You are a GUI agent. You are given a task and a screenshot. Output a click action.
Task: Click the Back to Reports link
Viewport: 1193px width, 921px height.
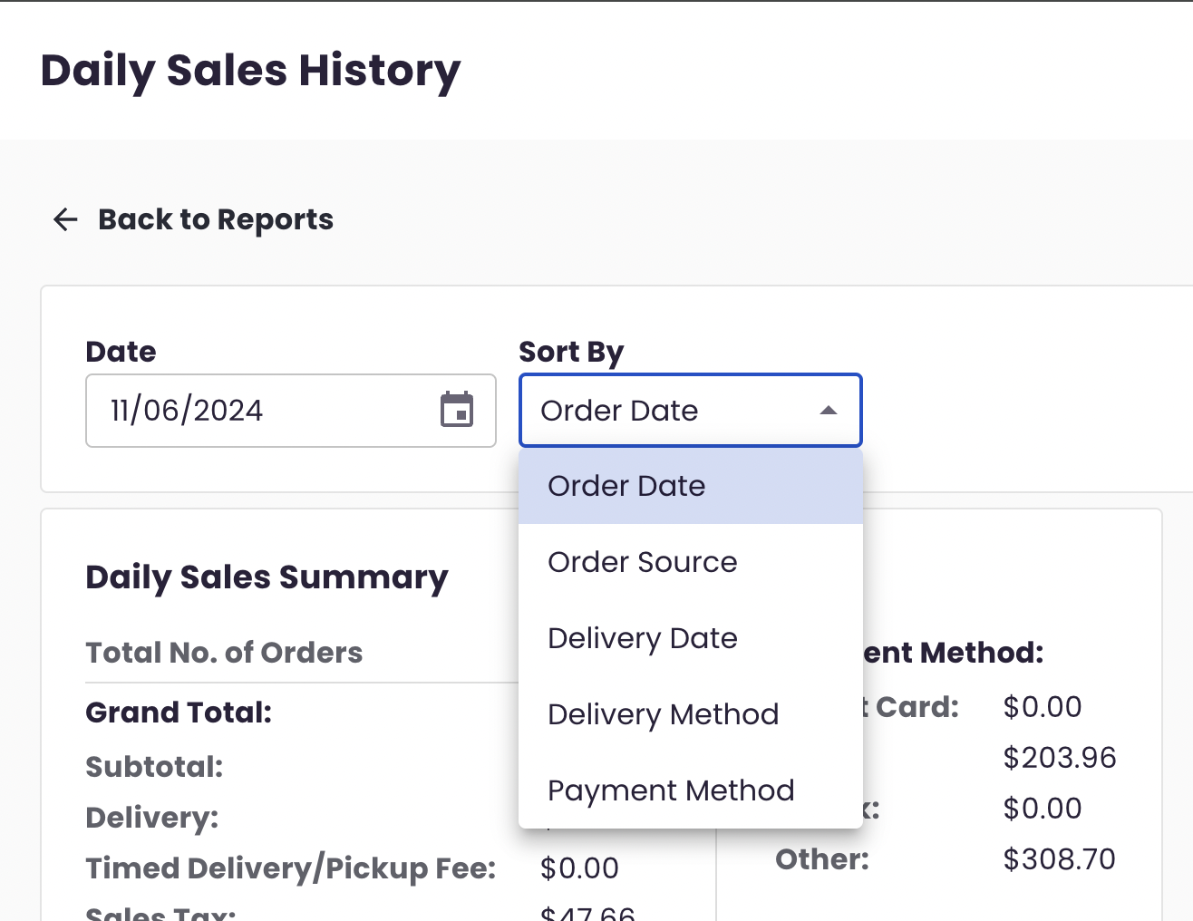(x=215, y=219)
